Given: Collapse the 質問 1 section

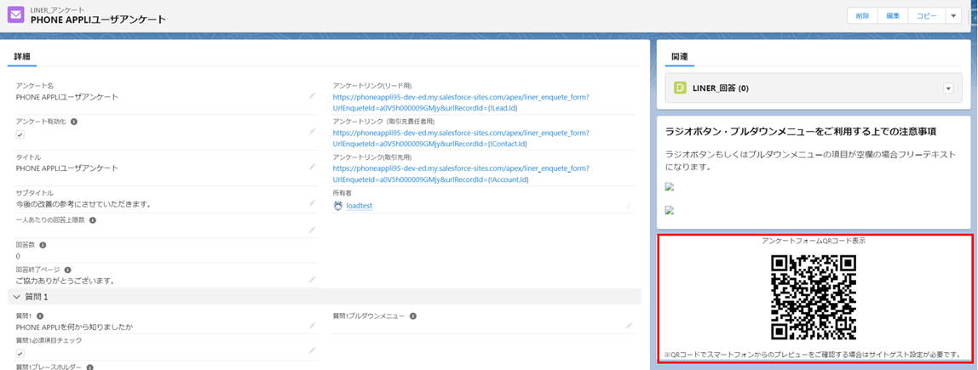Looking at the screenshot, I should pyautogui.click(x=17, y=297).
